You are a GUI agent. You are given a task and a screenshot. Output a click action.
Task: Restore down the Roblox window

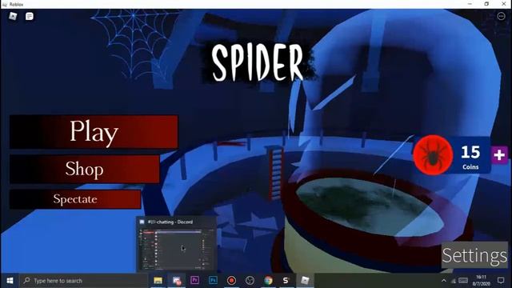[x=486, y=4]
